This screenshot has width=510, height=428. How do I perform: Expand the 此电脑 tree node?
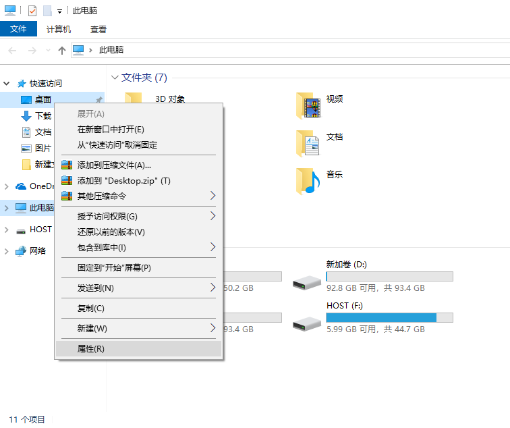pos(6,208)
